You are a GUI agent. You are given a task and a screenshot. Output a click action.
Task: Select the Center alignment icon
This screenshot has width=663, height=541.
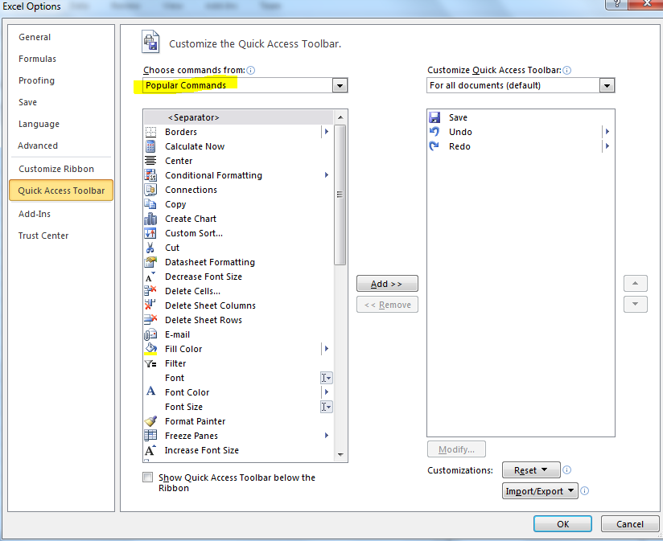[x=150, y=161]
